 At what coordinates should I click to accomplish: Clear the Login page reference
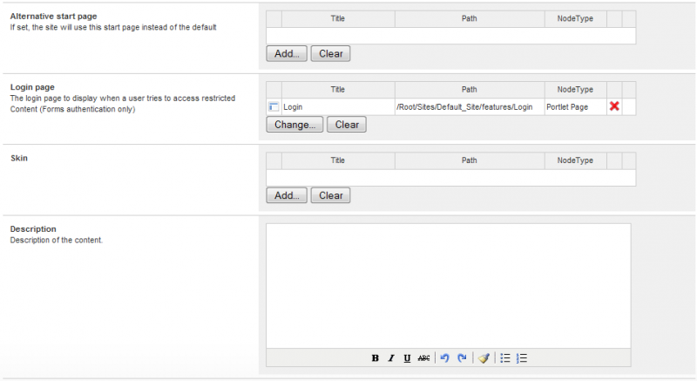coord(347,125)
